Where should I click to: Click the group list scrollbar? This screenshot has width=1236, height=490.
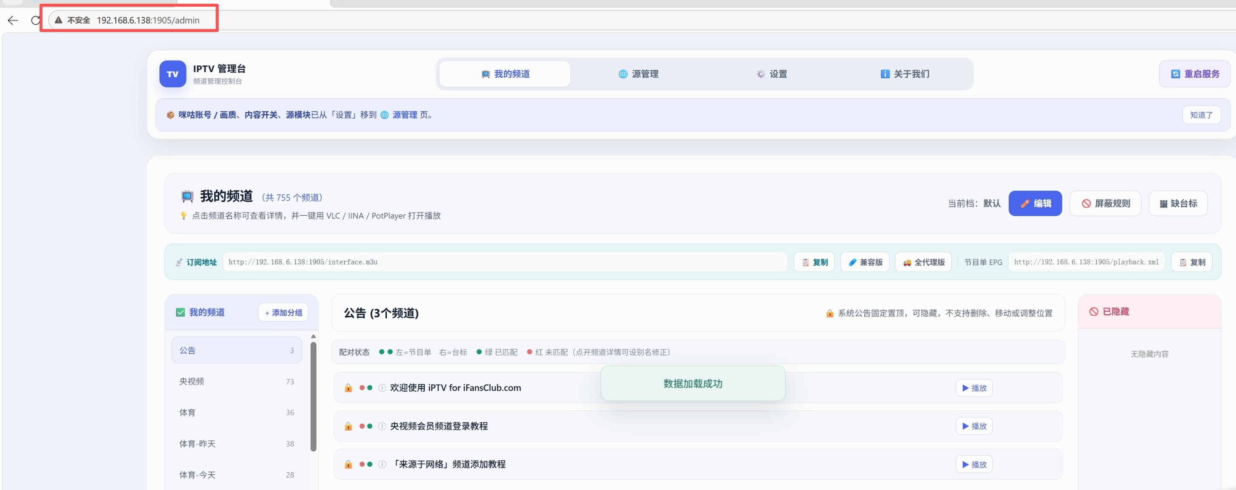click(x=313, y=396)
